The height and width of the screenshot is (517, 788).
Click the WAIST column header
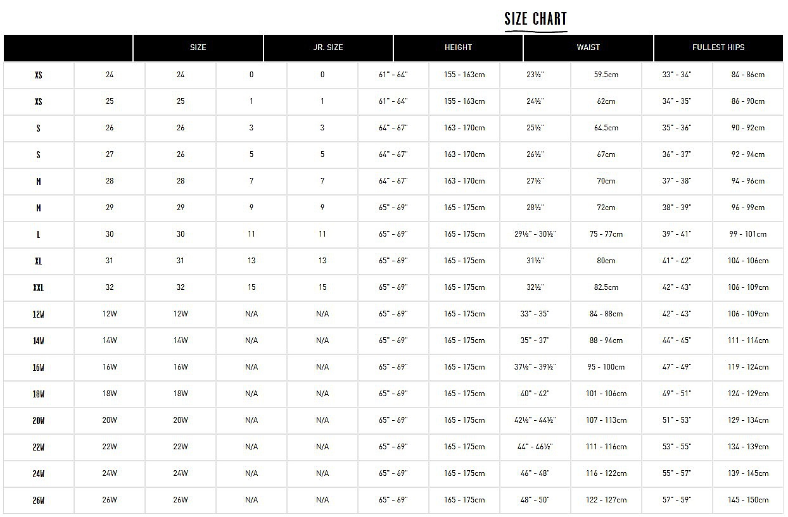coord(588,47)
